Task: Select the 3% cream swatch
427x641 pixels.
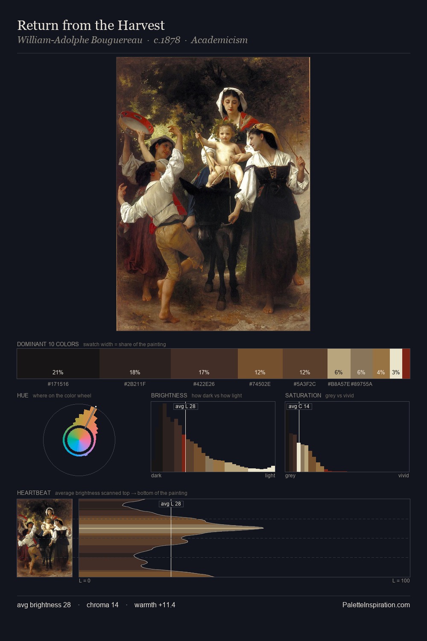Action: pos(396,364)
